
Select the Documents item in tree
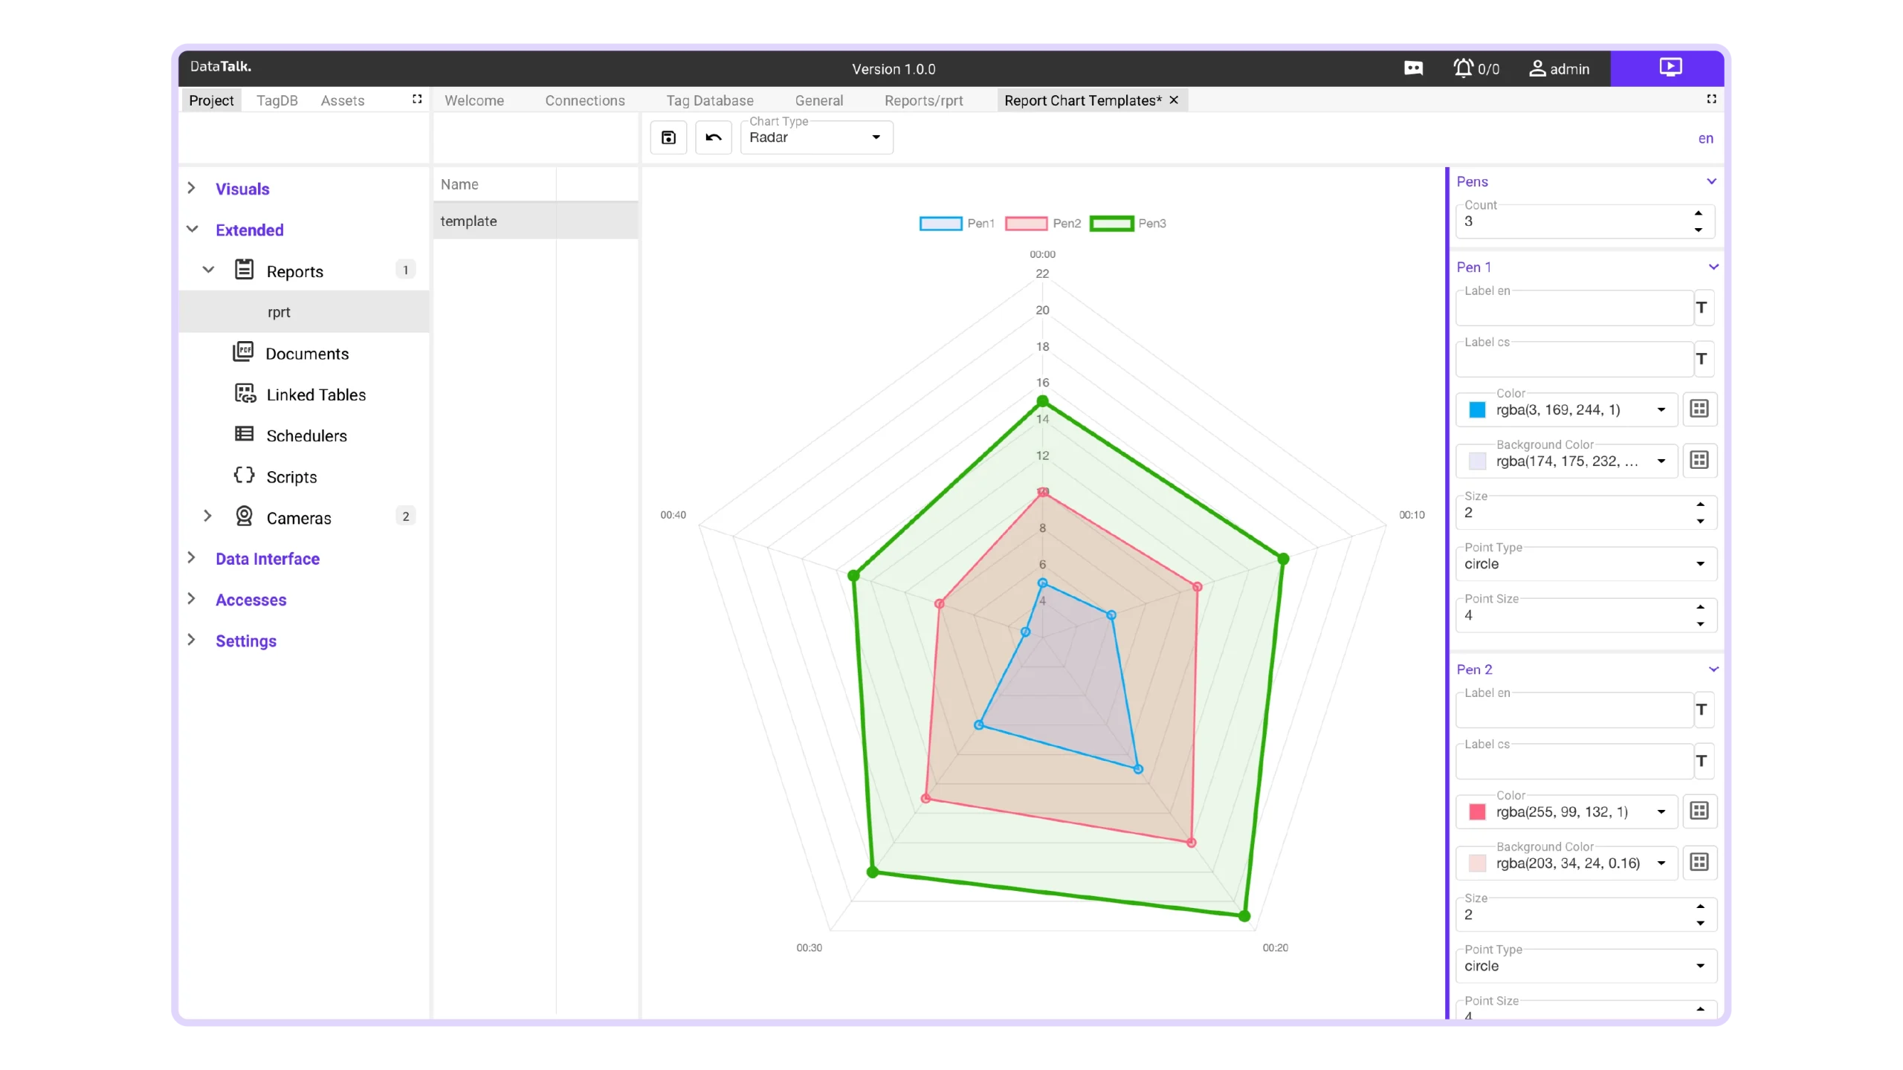(x=306, y=354)
